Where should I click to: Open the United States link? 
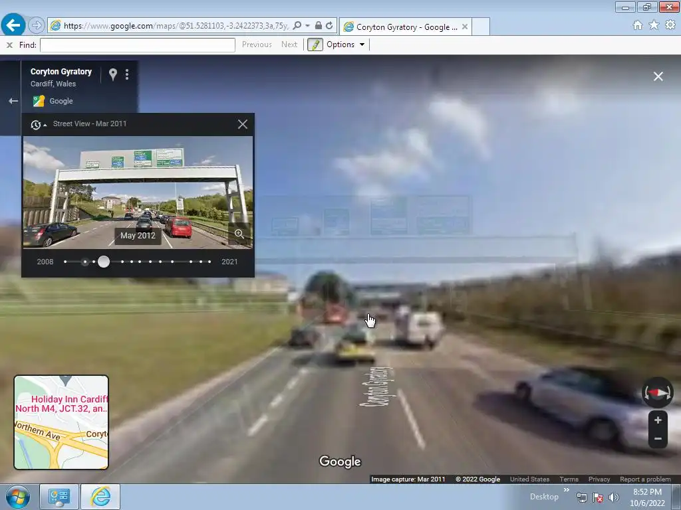tap(529, 479)
